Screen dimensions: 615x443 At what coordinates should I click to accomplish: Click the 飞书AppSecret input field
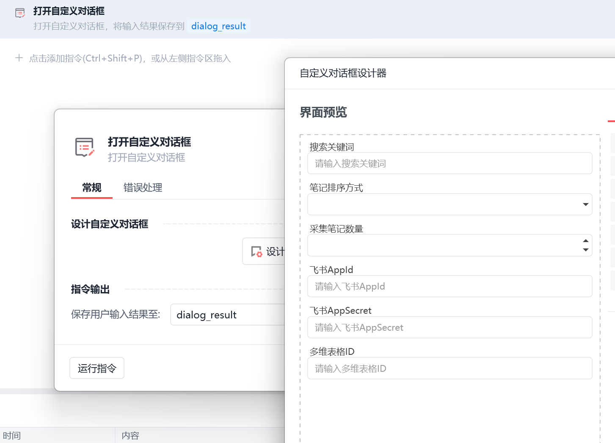[450, 327]
